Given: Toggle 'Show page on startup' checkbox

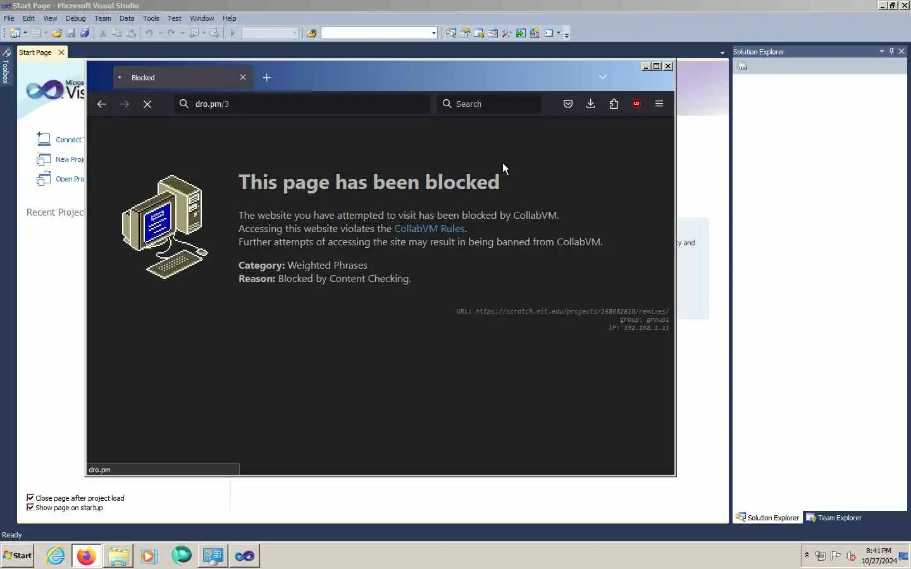Looking at the screenshot, I should pyautogui.click(x=30, y=507).
